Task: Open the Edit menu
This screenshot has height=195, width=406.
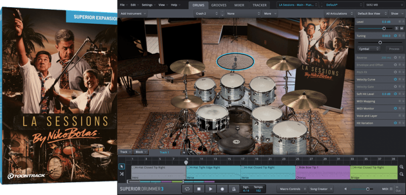Action: (x=134, y=5)
